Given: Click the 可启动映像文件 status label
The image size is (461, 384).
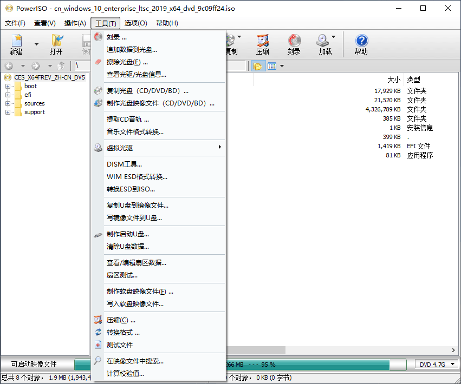Looking at the screenshot, I should [34, 365].
